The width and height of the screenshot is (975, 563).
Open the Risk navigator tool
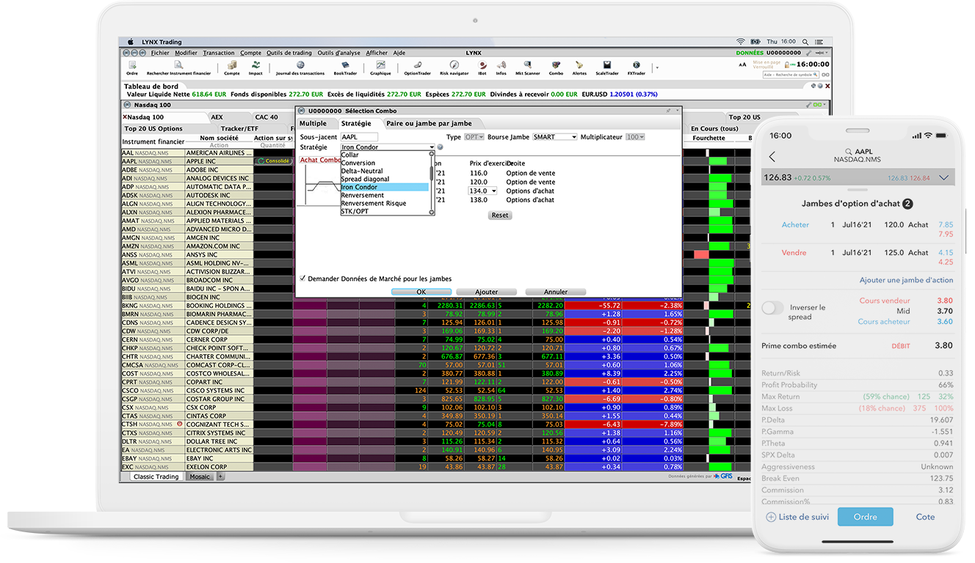(x=454, y=67)
